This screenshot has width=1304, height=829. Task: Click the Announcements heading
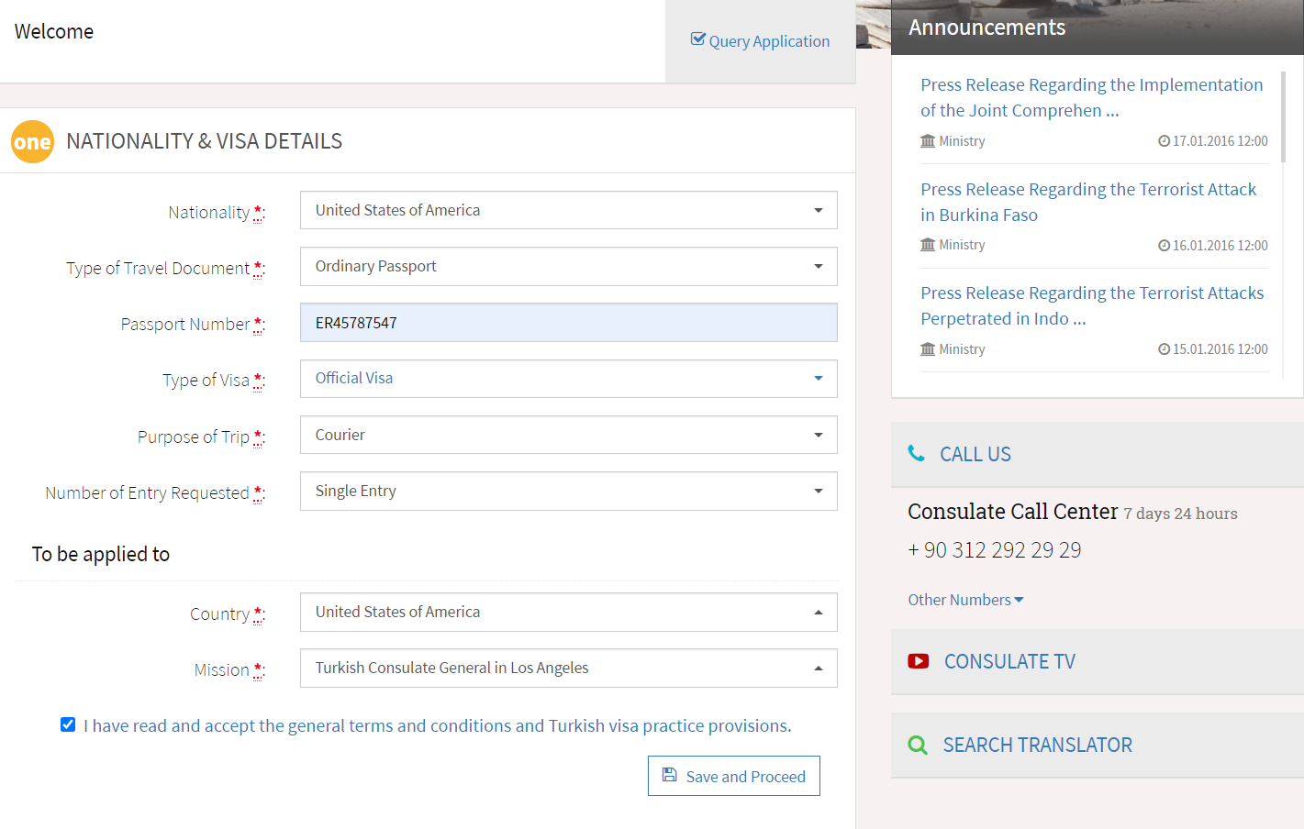987,28
